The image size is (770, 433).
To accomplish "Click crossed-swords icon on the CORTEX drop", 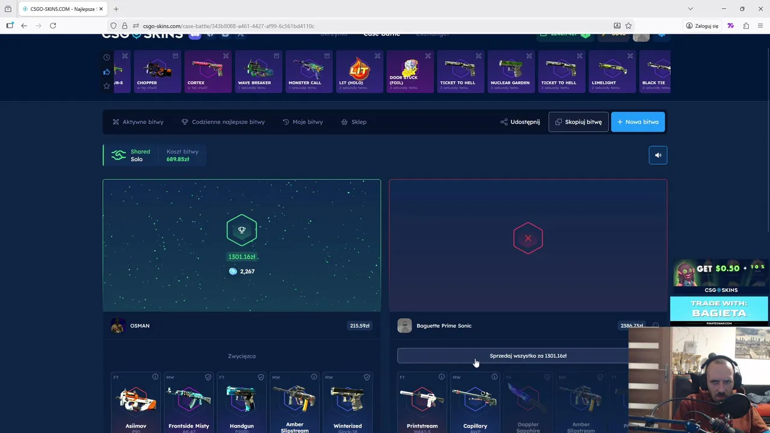I will pyautogui.click(x=226, y=56).
